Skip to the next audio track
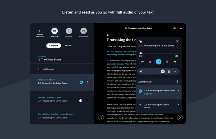216x139 pixels. point(175,62)
